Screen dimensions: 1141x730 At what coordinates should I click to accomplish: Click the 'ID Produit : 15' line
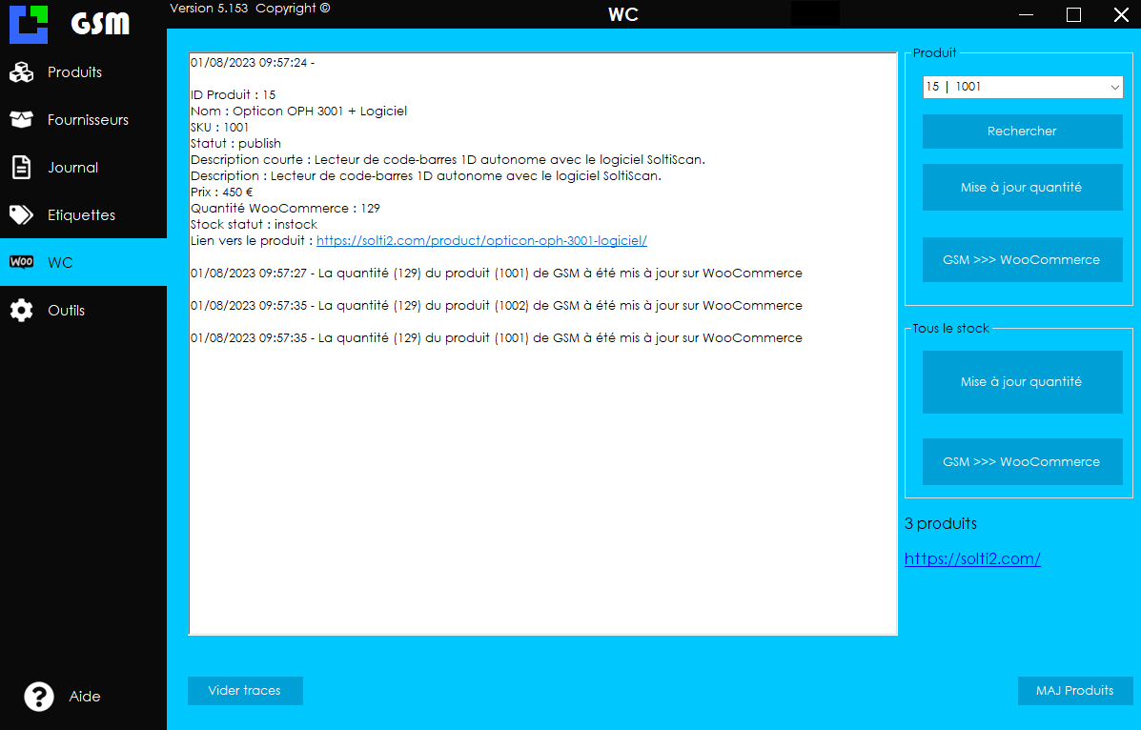tap(233, 94)
